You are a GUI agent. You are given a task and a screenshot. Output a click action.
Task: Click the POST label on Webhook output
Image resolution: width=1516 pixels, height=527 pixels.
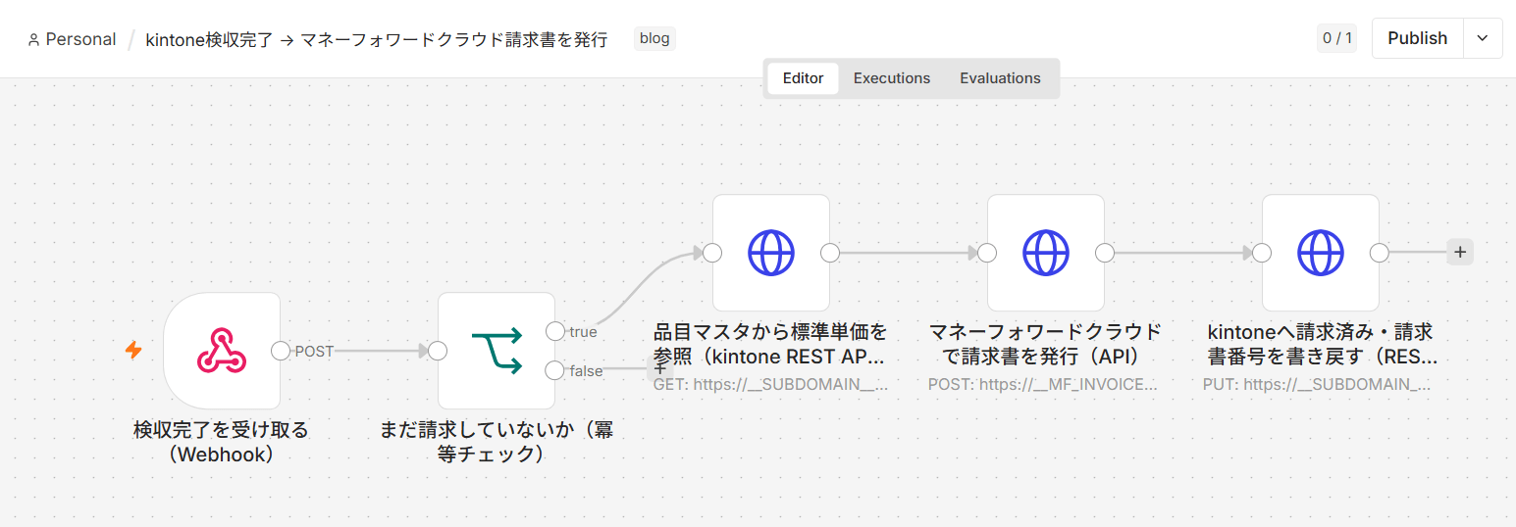tap(314, 352)
